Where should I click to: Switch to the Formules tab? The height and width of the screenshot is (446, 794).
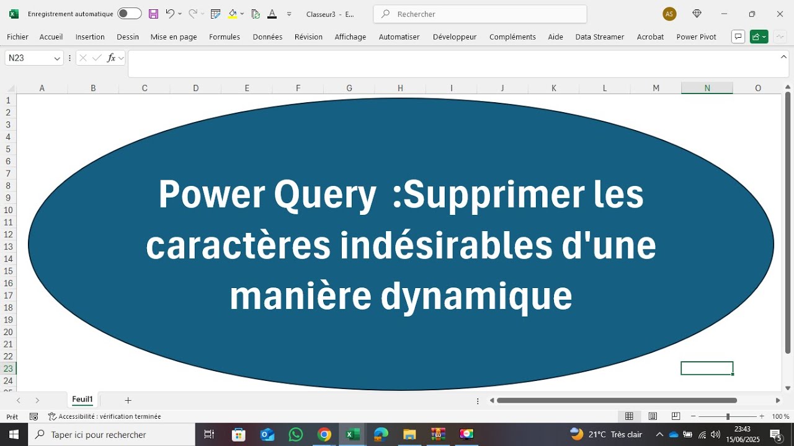[225, 37]
